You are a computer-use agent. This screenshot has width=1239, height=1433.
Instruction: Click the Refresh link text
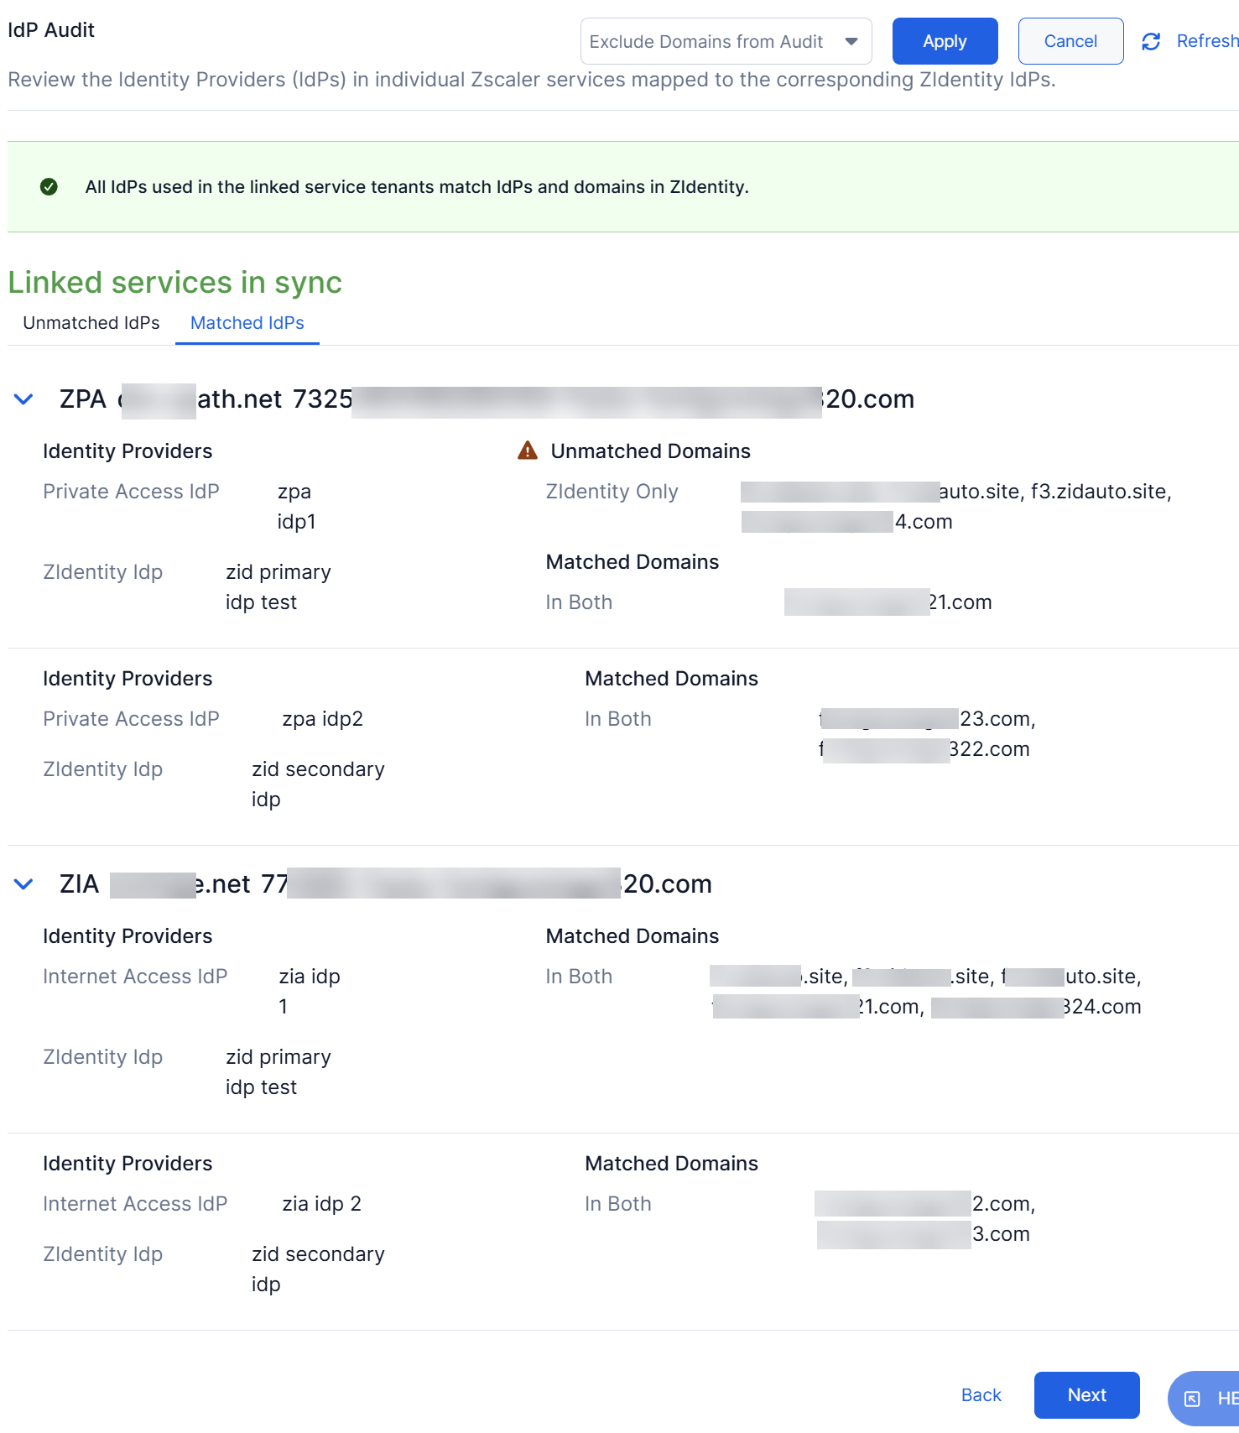pos(1207,41)
